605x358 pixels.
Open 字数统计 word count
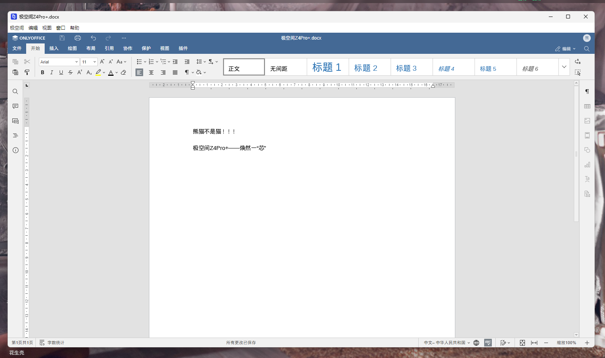tap(52, 343)
